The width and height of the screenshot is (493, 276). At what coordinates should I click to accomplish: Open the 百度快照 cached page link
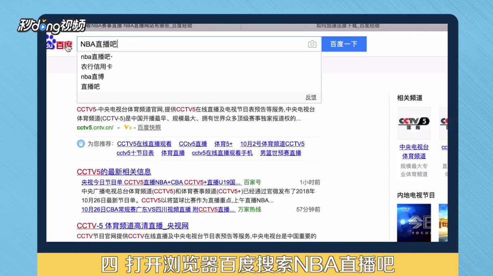[149, 127]
